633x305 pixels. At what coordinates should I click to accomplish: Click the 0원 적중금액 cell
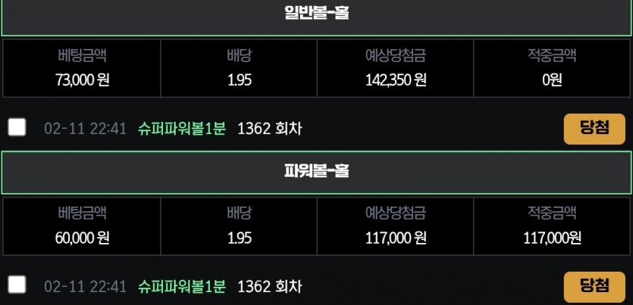pos(552,68)
